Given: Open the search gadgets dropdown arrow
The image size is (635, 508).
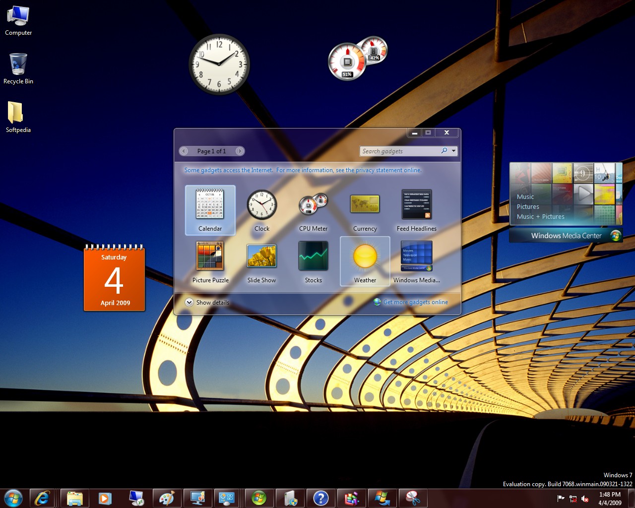Looking at the screenshot, I should pos(453,151).
